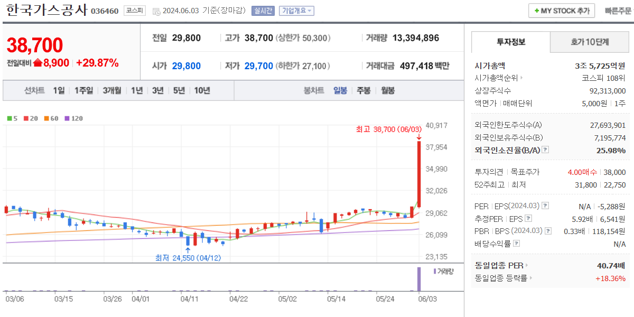Select the 3년 line chart period
634x317 pixels.
158,90
